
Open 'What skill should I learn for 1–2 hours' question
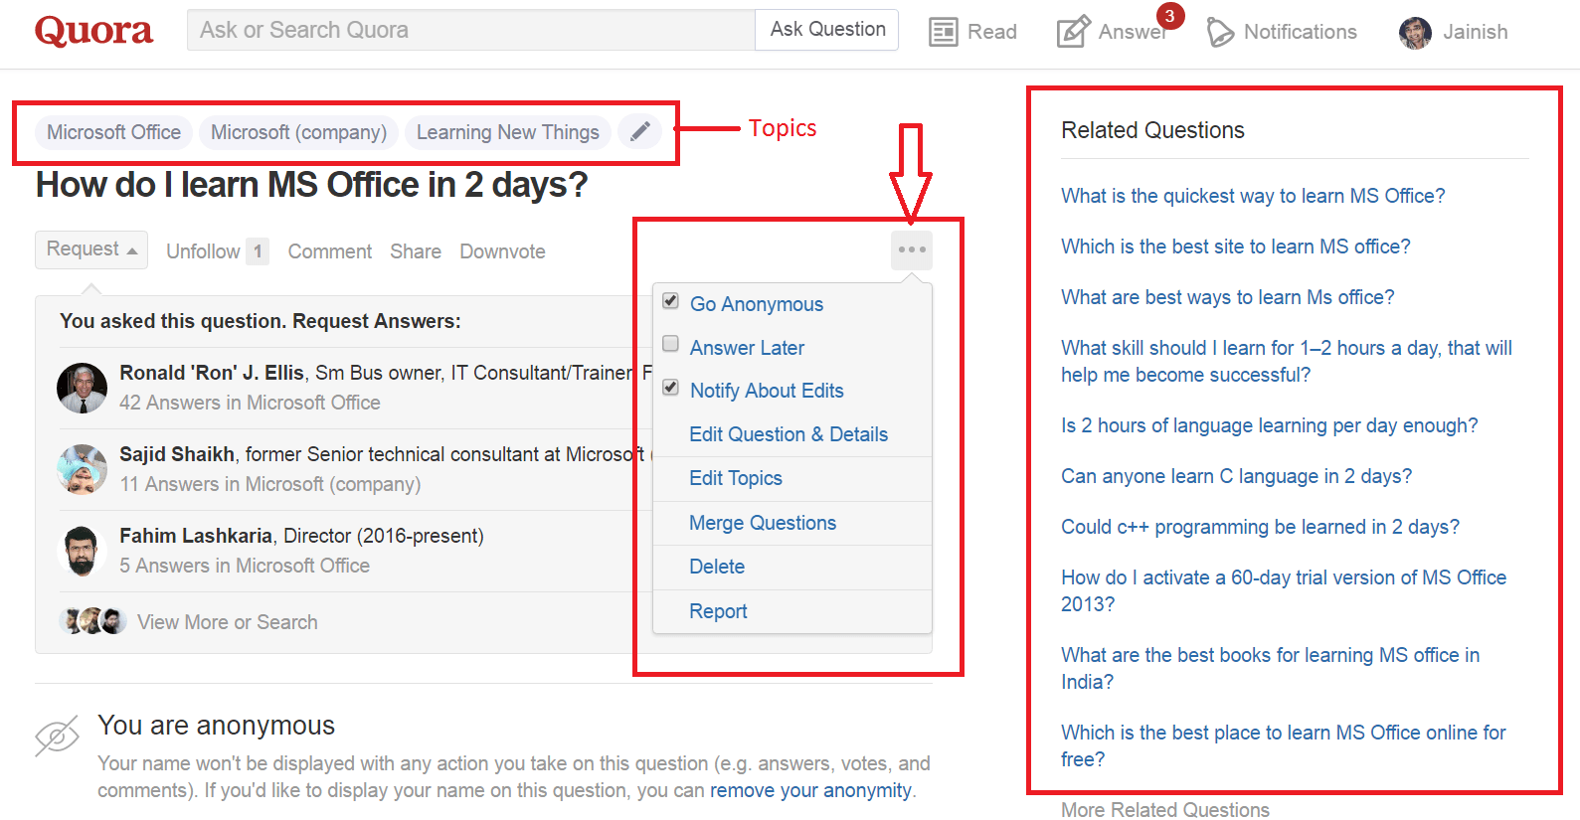(x=1287, y=361)
